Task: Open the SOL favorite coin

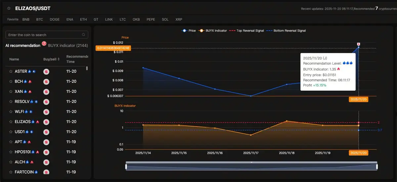Action: coord(165,19)
